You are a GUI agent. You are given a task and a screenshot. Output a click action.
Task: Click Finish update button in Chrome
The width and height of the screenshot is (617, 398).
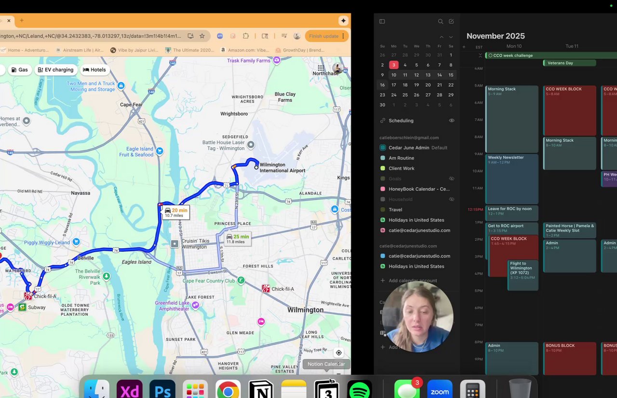[326, 36]
